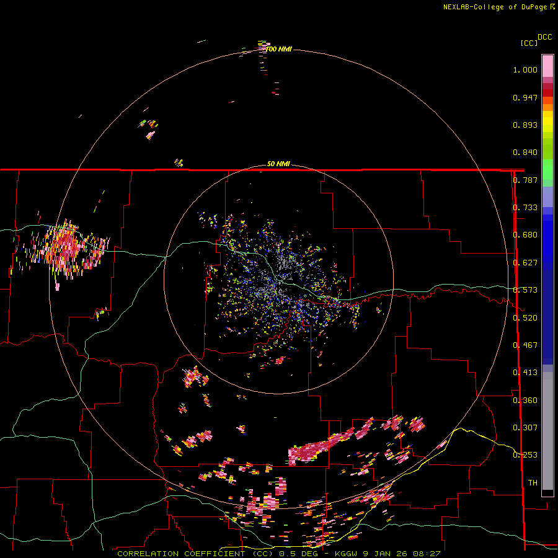
Task: Click the 0.627 scale value
Action: (525, 263)
